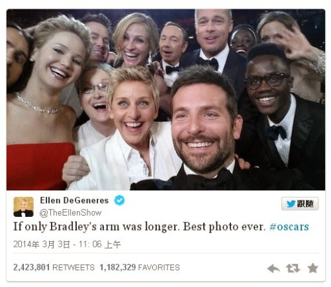Click the reply arrow icon
This screenshot has height=287, width=331.
pos(273,268)
